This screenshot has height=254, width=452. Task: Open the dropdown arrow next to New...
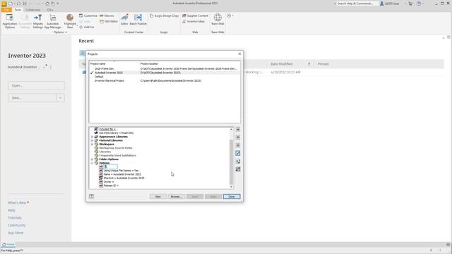60,98
